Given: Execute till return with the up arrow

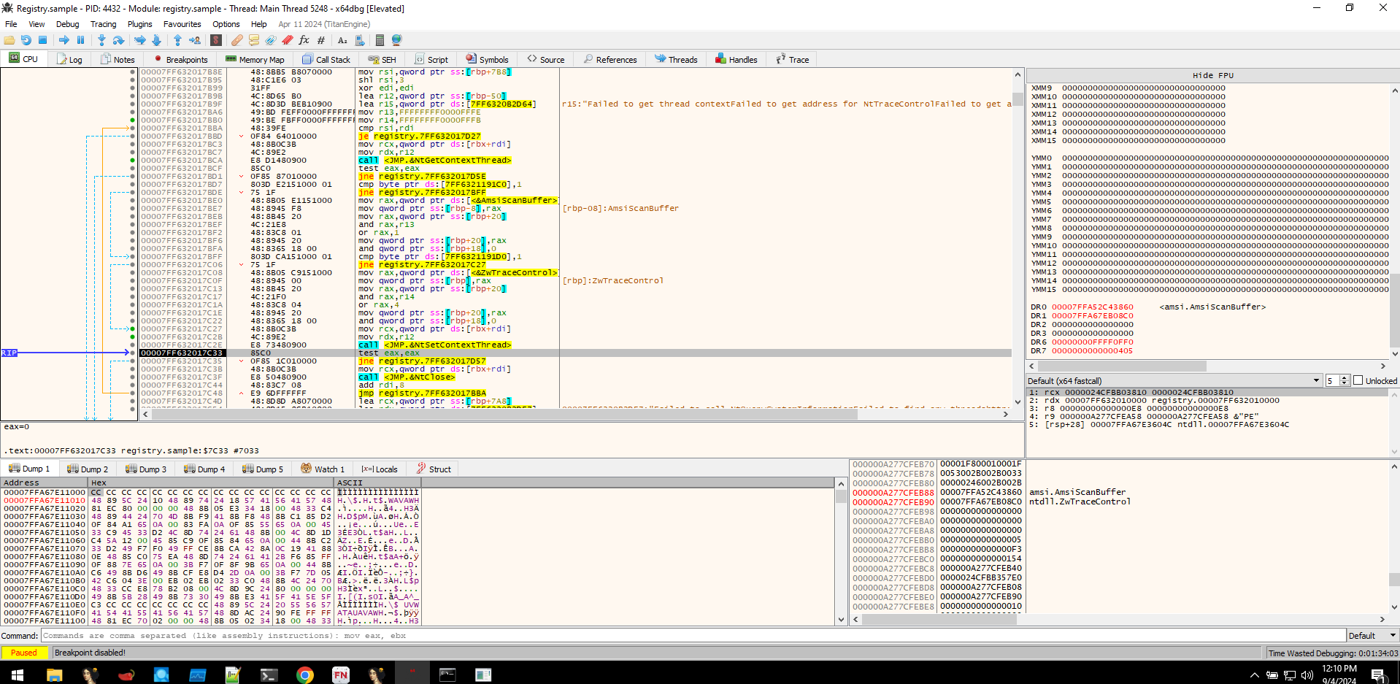Looking at the screenshot, I should (x=177, y=40).
